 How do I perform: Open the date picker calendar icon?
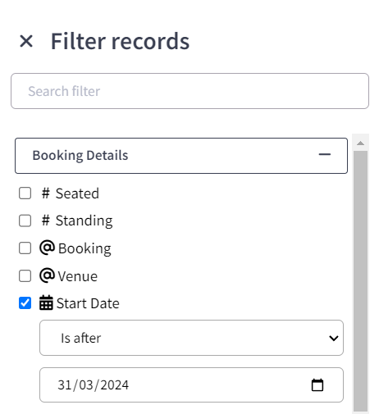[317, 385]
